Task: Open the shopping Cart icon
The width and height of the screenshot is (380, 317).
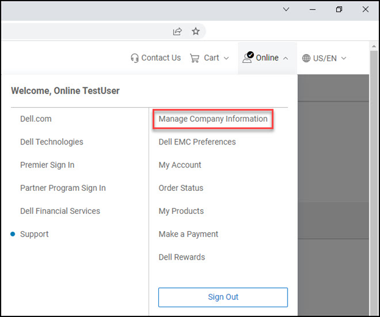Action: pyautogui.click(x=195, y=58)
